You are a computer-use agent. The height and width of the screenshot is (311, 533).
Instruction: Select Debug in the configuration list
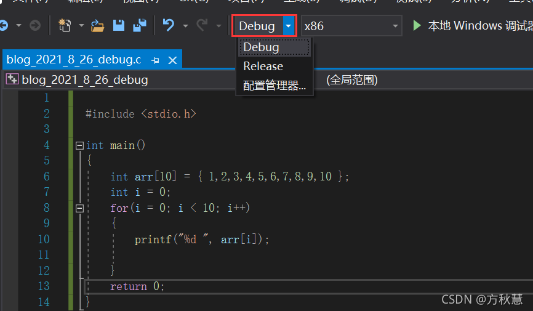tap(275, 47)
